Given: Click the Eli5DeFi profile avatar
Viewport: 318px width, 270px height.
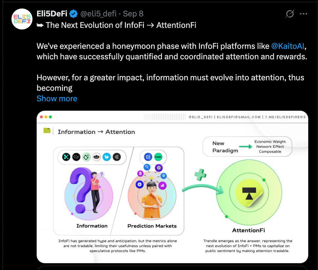Looking at the screenshot, I should coord(22,19).
